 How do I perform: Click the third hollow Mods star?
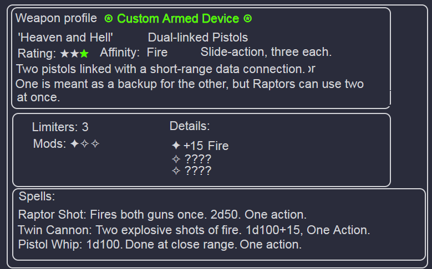(x=95, y=143)
